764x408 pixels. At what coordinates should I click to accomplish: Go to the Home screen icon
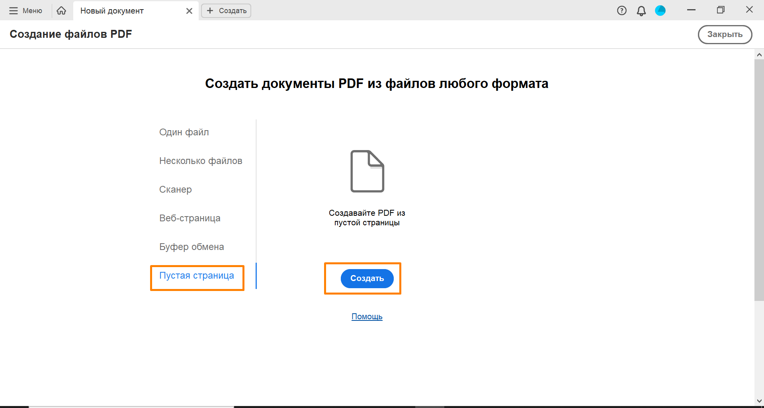61,11
